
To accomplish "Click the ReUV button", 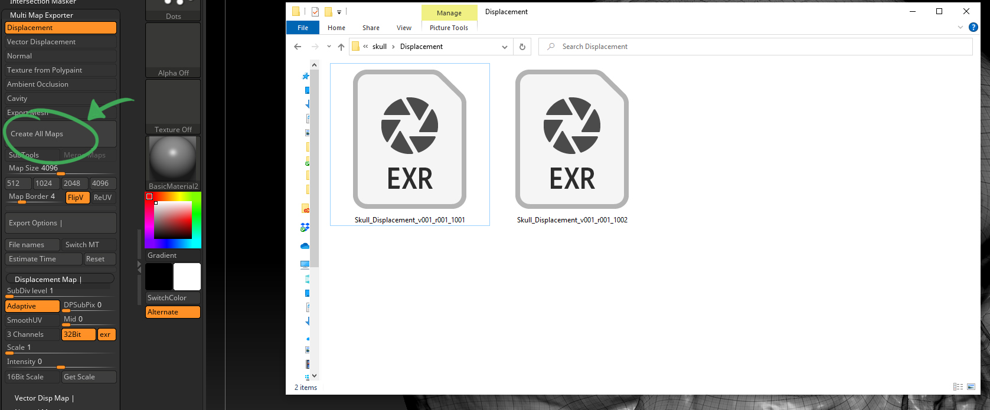I will (104, 198).
